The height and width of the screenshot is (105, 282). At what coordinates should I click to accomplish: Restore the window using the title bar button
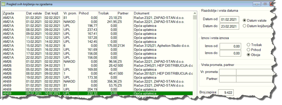265,4
